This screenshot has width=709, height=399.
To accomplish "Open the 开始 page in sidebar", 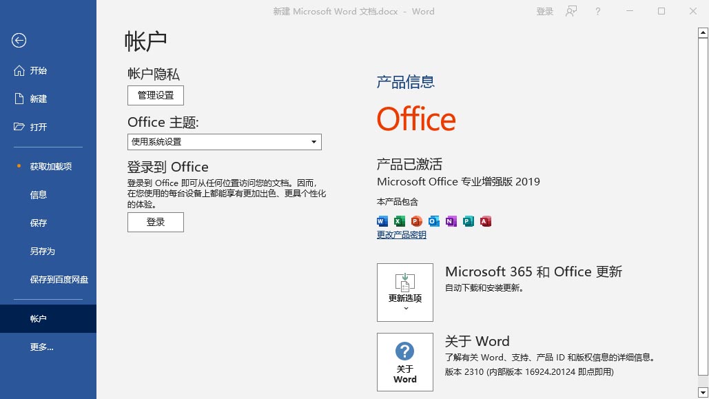I will click(48, 70).
